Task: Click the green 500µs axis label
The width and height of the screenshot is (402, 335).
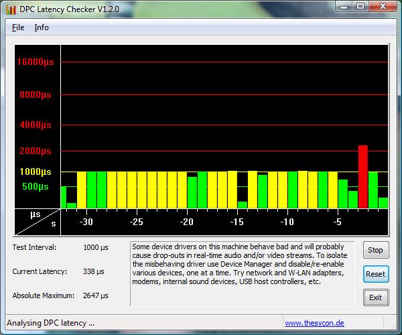Action: click(x=36, y=186)
